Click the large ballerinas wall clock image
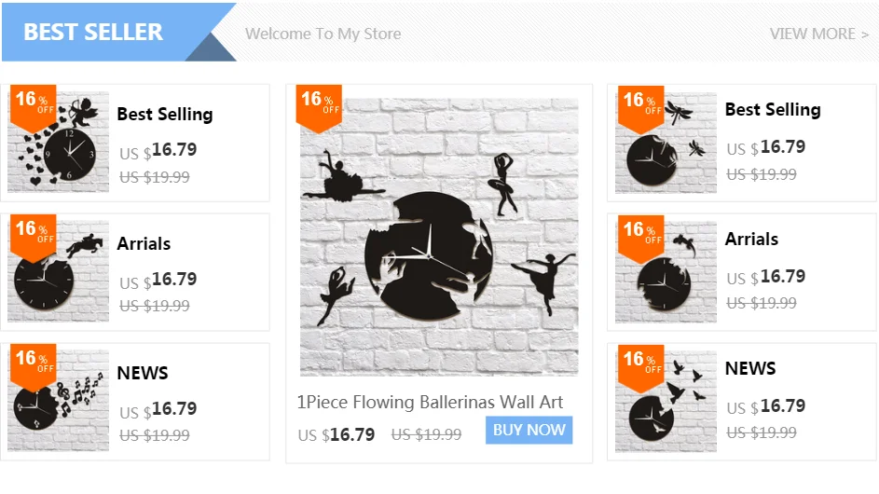This screenshot has width=879, height=494. (439, 237)
